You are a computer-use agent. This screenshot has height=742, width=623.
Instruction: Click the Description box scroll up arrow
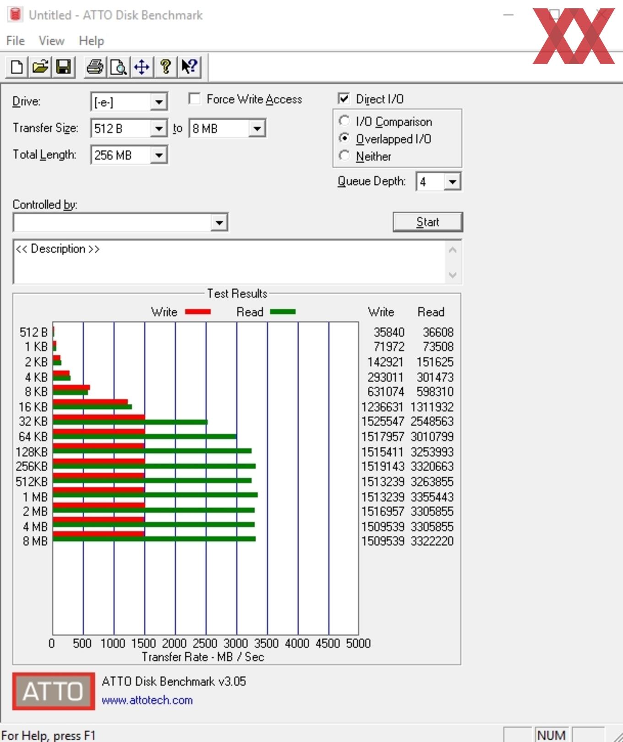(453, 250)
